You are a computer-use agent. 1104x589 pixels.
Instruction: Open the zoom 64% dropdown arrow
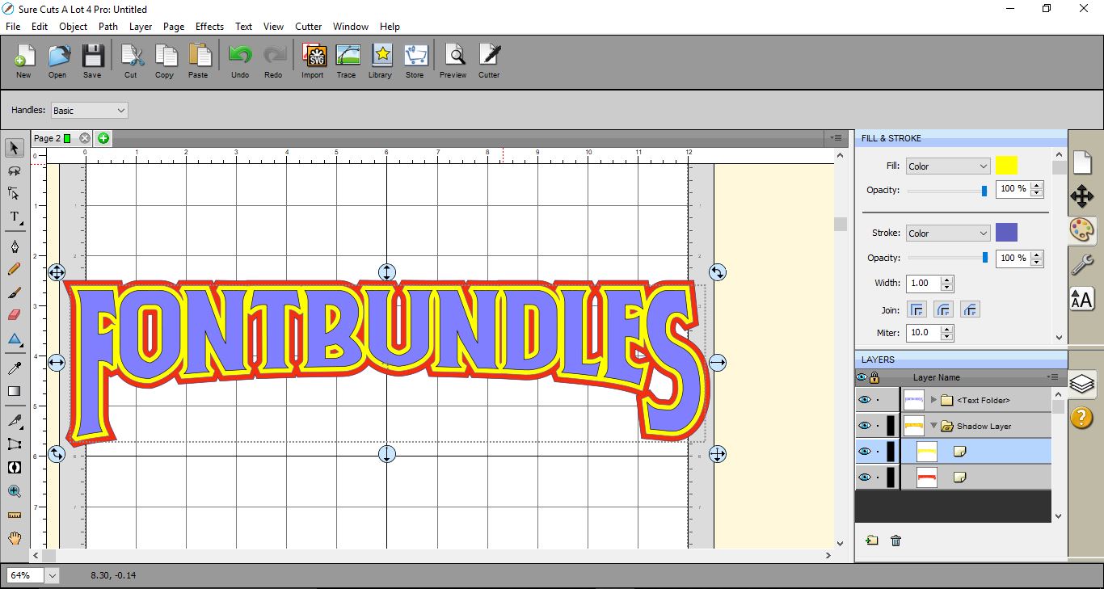point(53,575)
